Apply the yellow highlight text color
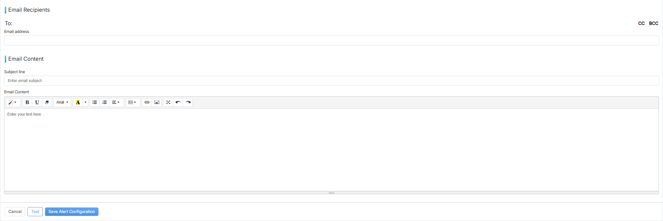 point(78,102)
